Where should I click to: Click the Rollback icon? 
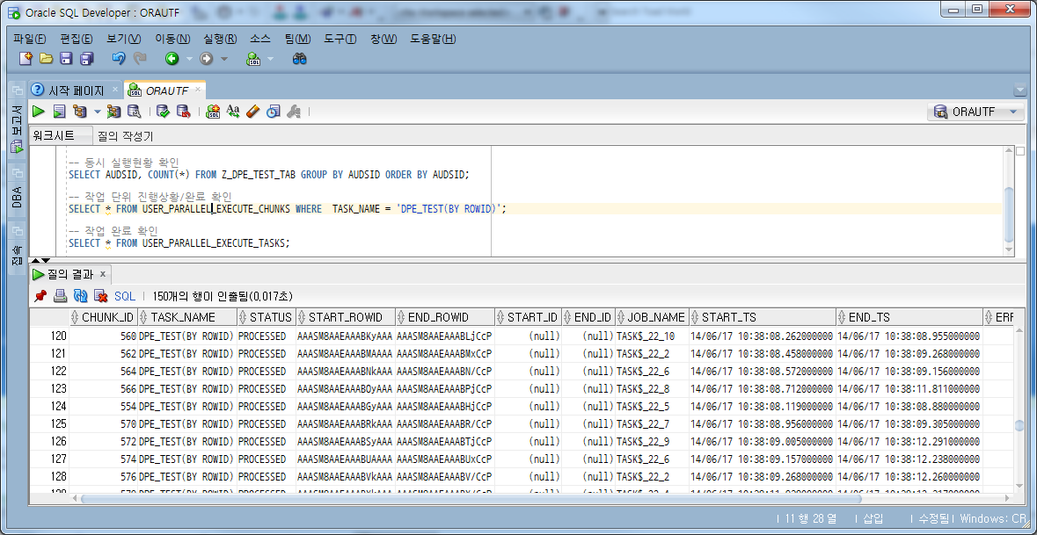(183, 112)
